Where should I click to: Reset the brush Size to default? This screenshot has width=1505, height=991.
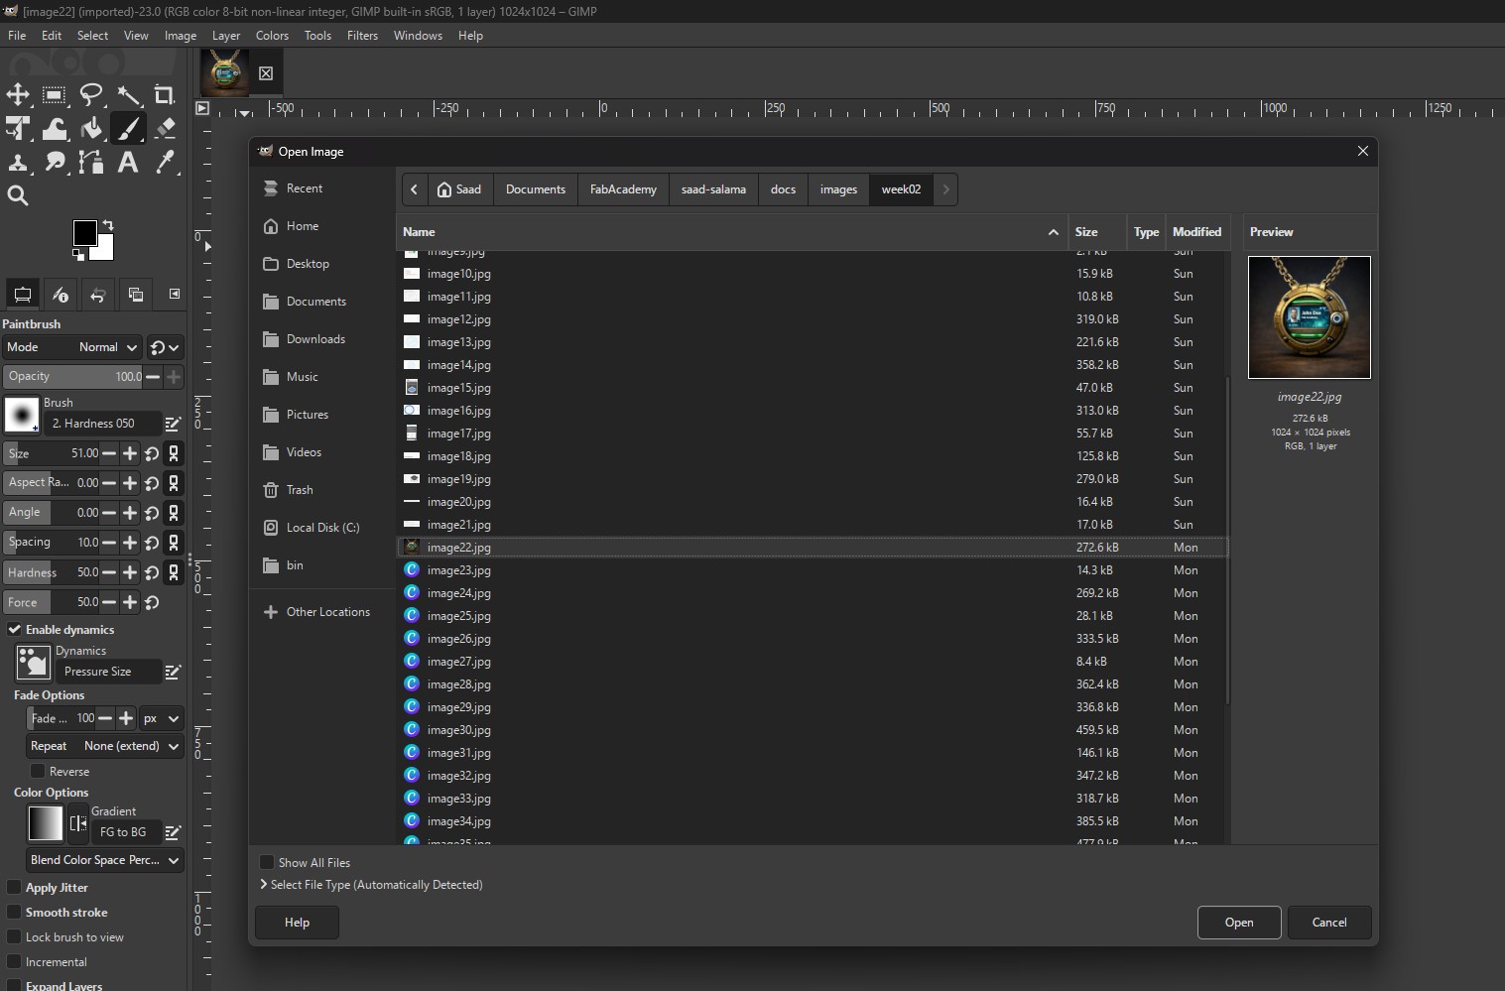[x=152, y=453]
